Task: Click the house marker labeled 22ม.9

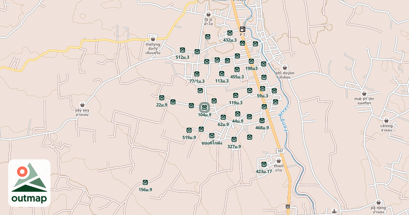Action: pos(162,98)
